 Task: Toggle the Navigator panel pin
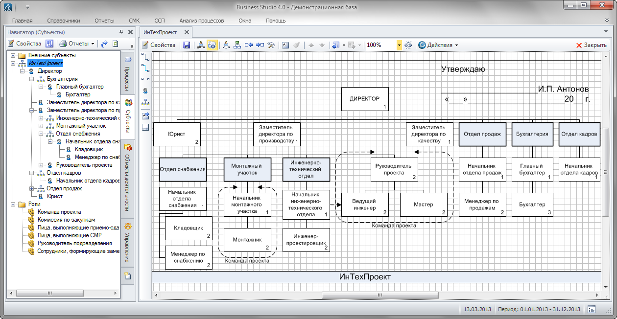[x=121, y=32]
